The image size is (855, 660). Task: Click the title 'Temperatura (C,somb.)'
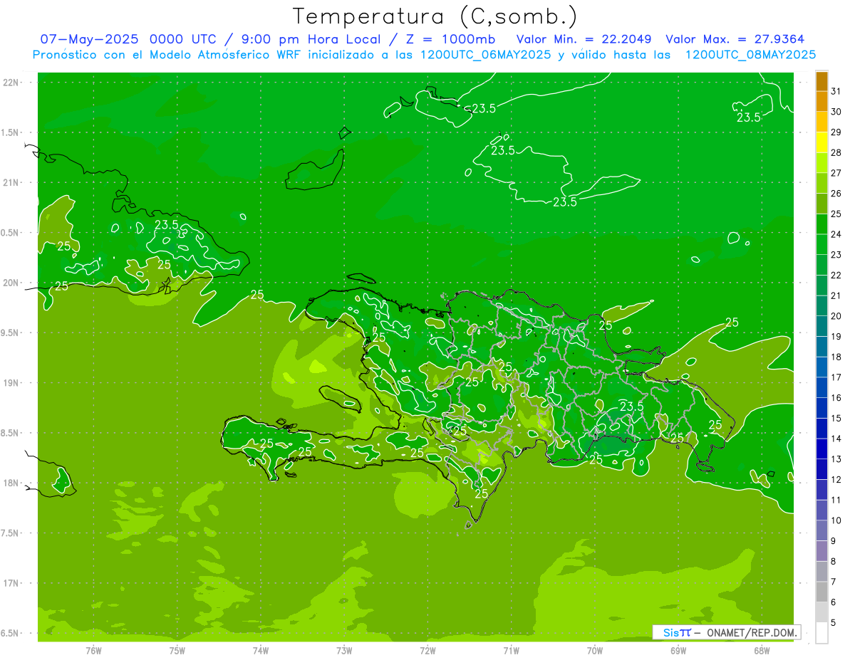(x=435, y=17)
